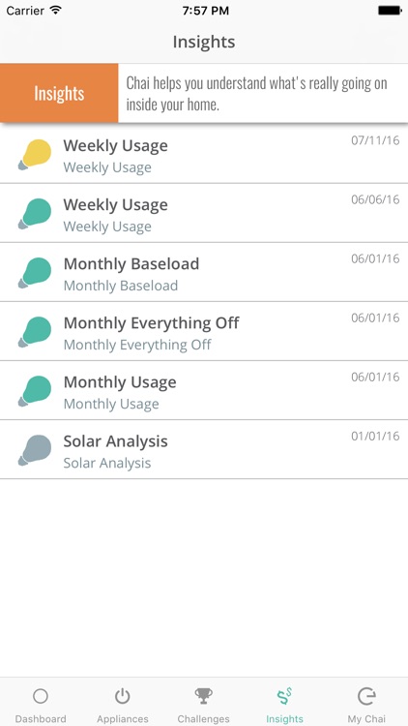Open Weekly Usage insight dated 07/11/16

point(204,154)
